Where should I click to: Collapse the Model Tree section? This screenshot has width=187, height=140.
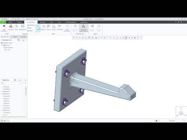click(x=2, y=80)
